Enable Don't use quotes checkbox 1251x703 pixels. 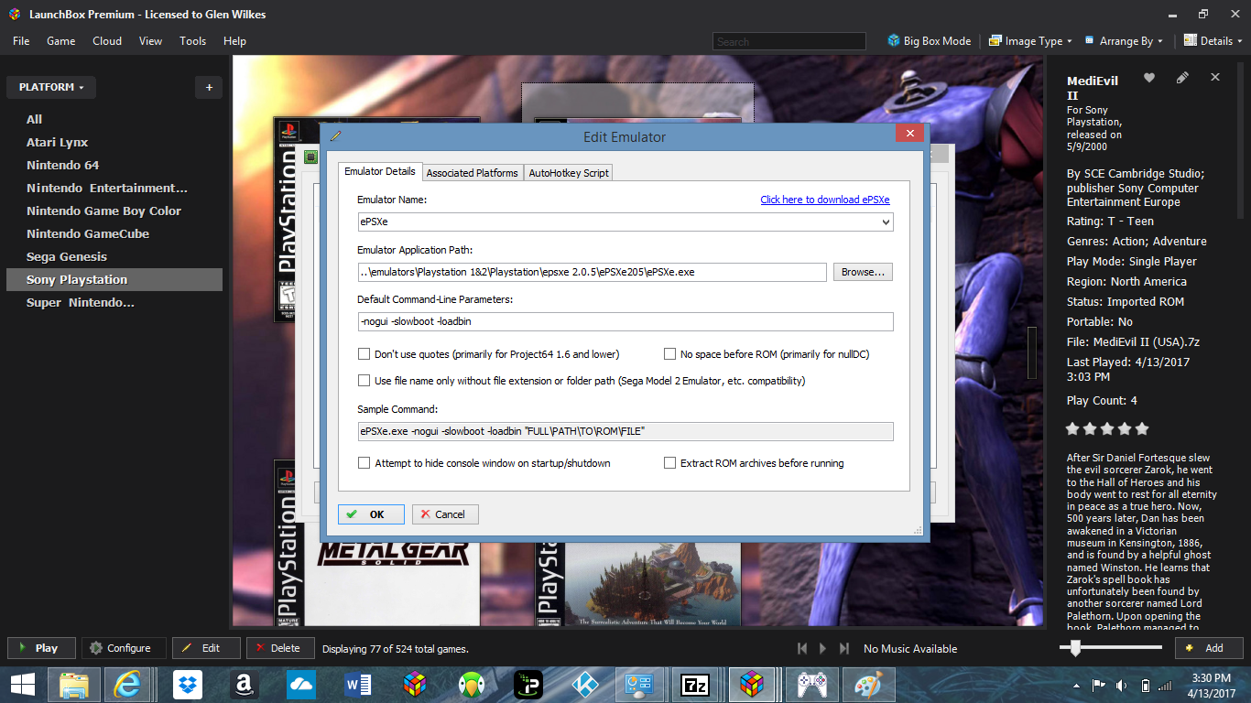tap(364, 353)
